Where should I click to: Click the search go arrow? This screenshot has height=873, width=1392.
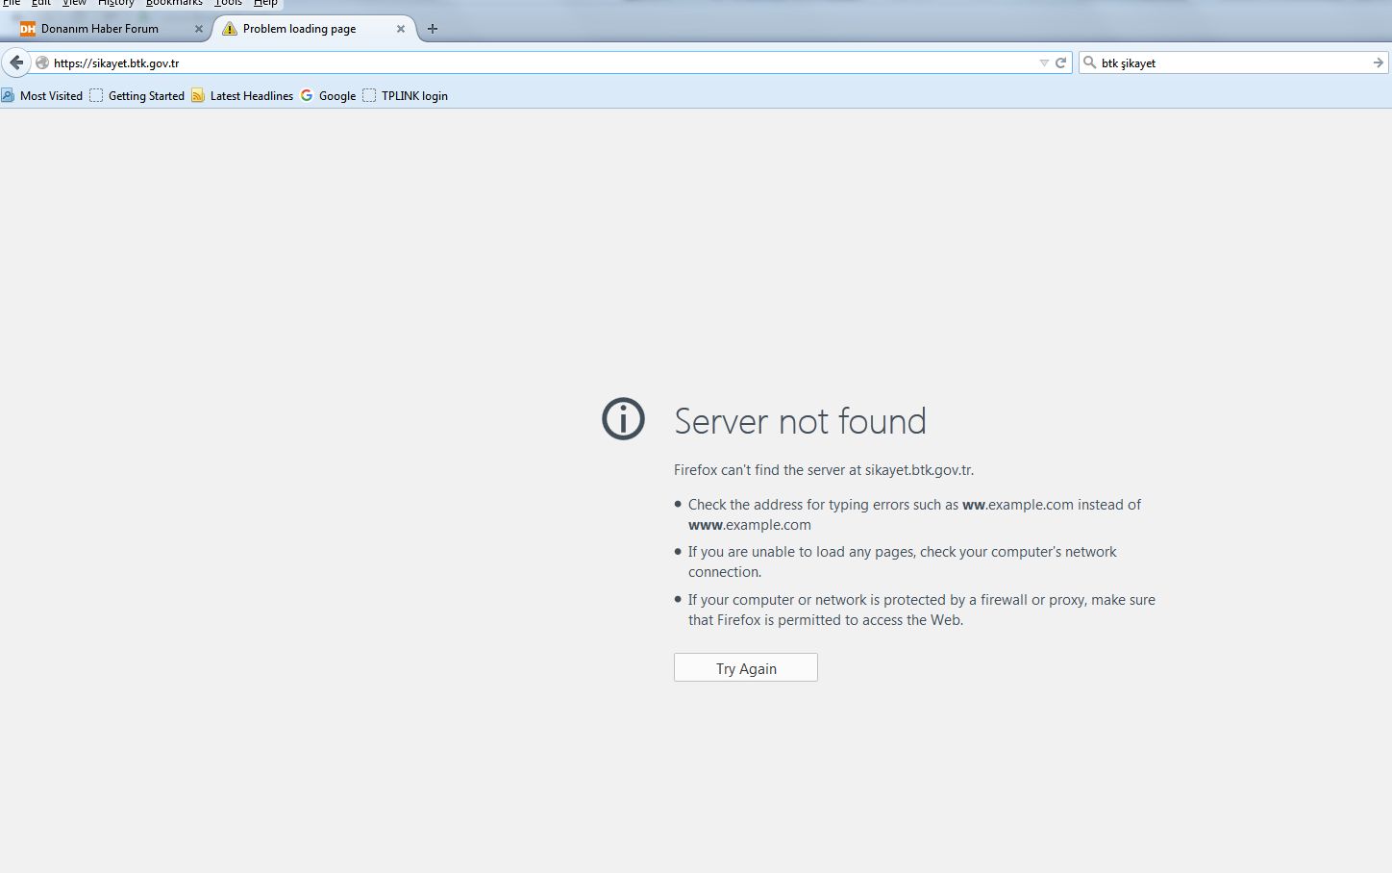[1378, 62]
